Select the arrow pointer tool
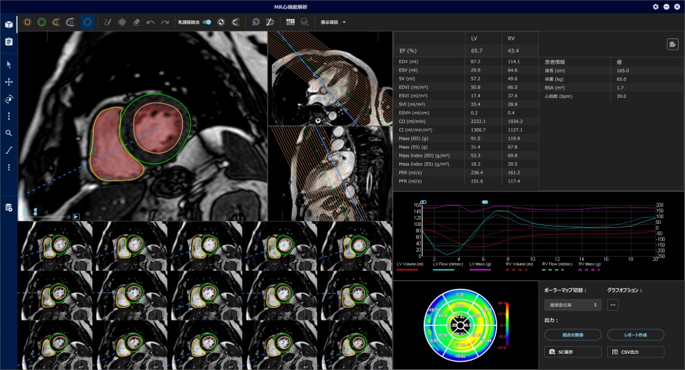Image resolution: width=685 pixels, height=370 pixels. click(x=9, y=64)
